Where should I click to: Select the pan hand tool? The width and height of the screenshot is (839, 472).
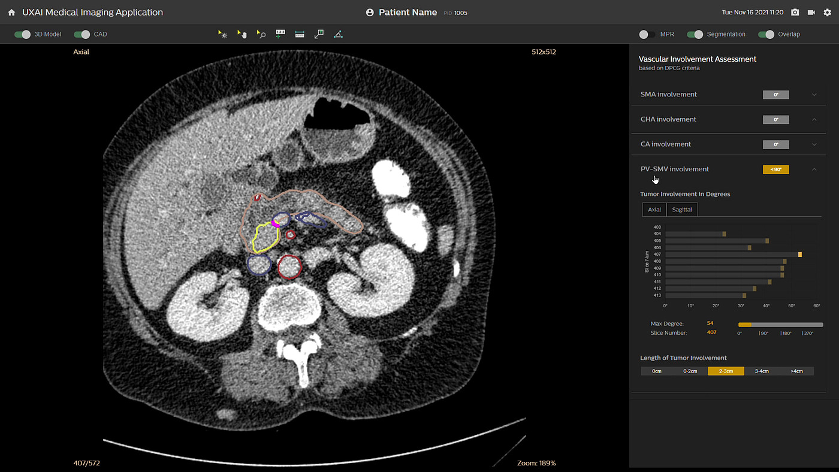[x=242, y=35]
